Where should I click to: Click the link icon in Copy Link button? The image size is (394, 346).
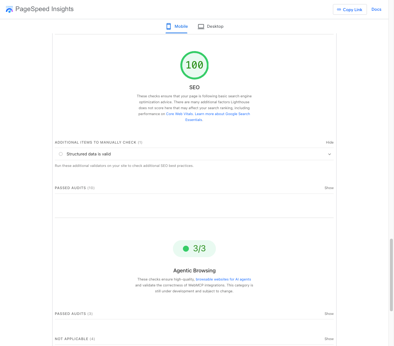pos(339,10)
